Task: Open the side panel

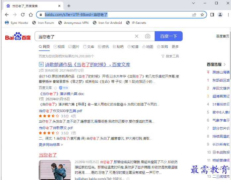Action: pyautogui.click(x=212, y=15)
